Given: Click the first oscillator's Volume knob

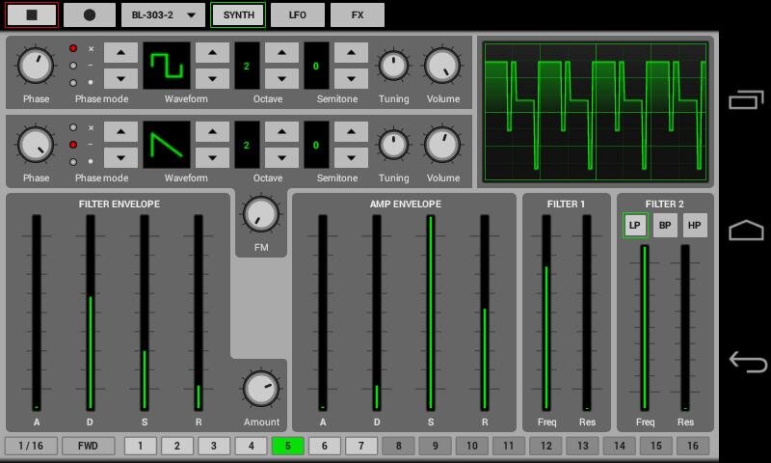Looking at the screenshot, I should (442, 66).
